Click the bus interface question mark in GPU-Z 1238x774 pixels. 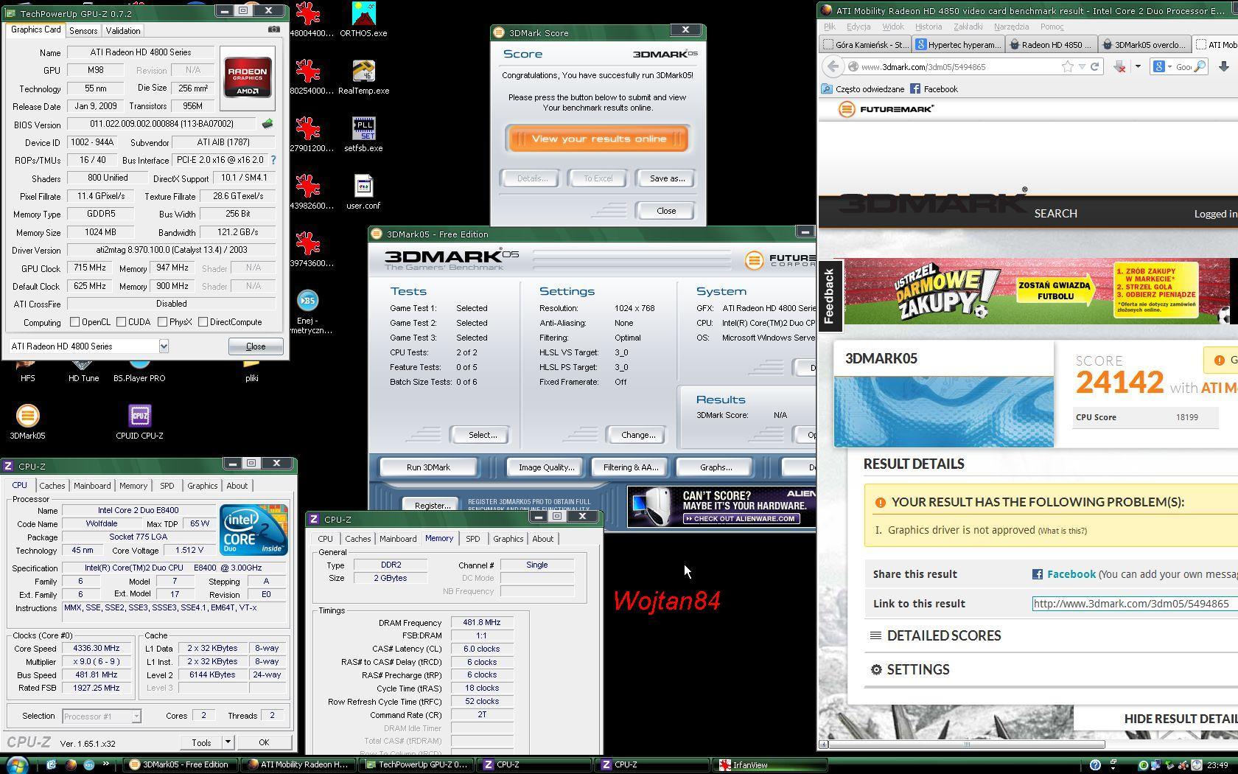[273, 159]
